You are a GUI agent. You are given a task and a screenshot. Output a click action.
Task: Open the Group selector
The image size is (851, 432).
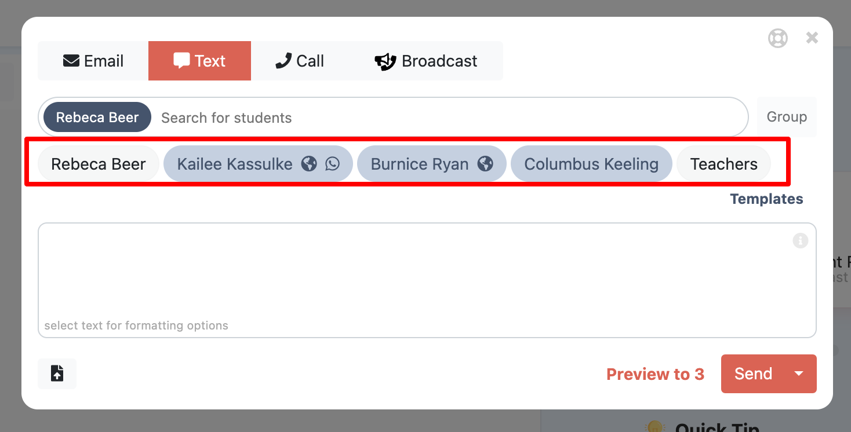786,117
